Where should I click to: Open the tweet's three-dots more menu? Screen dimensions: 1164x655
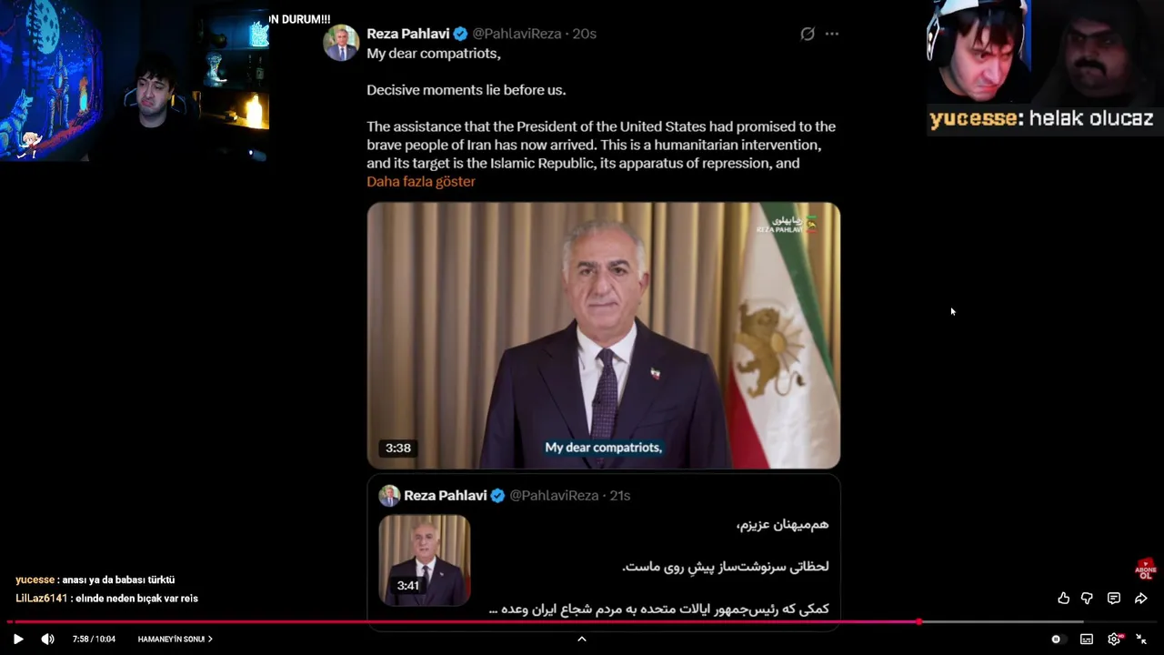[x=832, y=34]
